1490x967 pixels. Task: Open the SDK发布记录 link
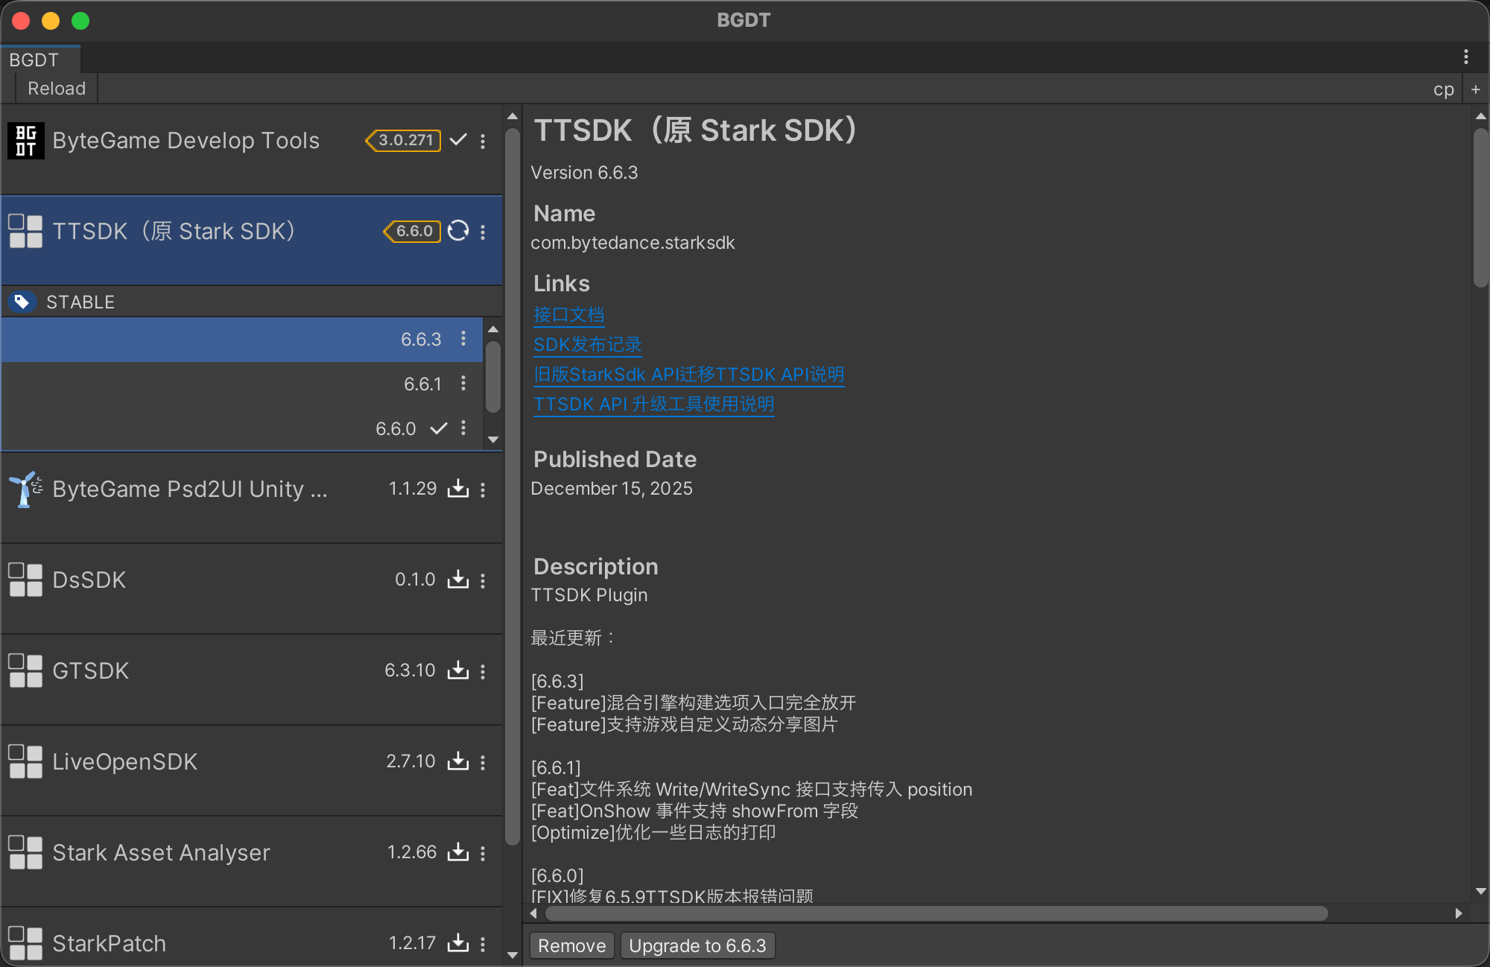click(587, 344)
